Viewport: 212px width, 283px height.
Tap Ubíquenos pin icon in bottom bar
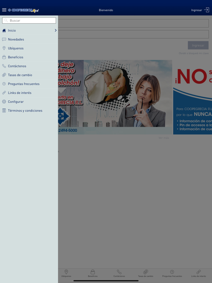click(66, 272)
